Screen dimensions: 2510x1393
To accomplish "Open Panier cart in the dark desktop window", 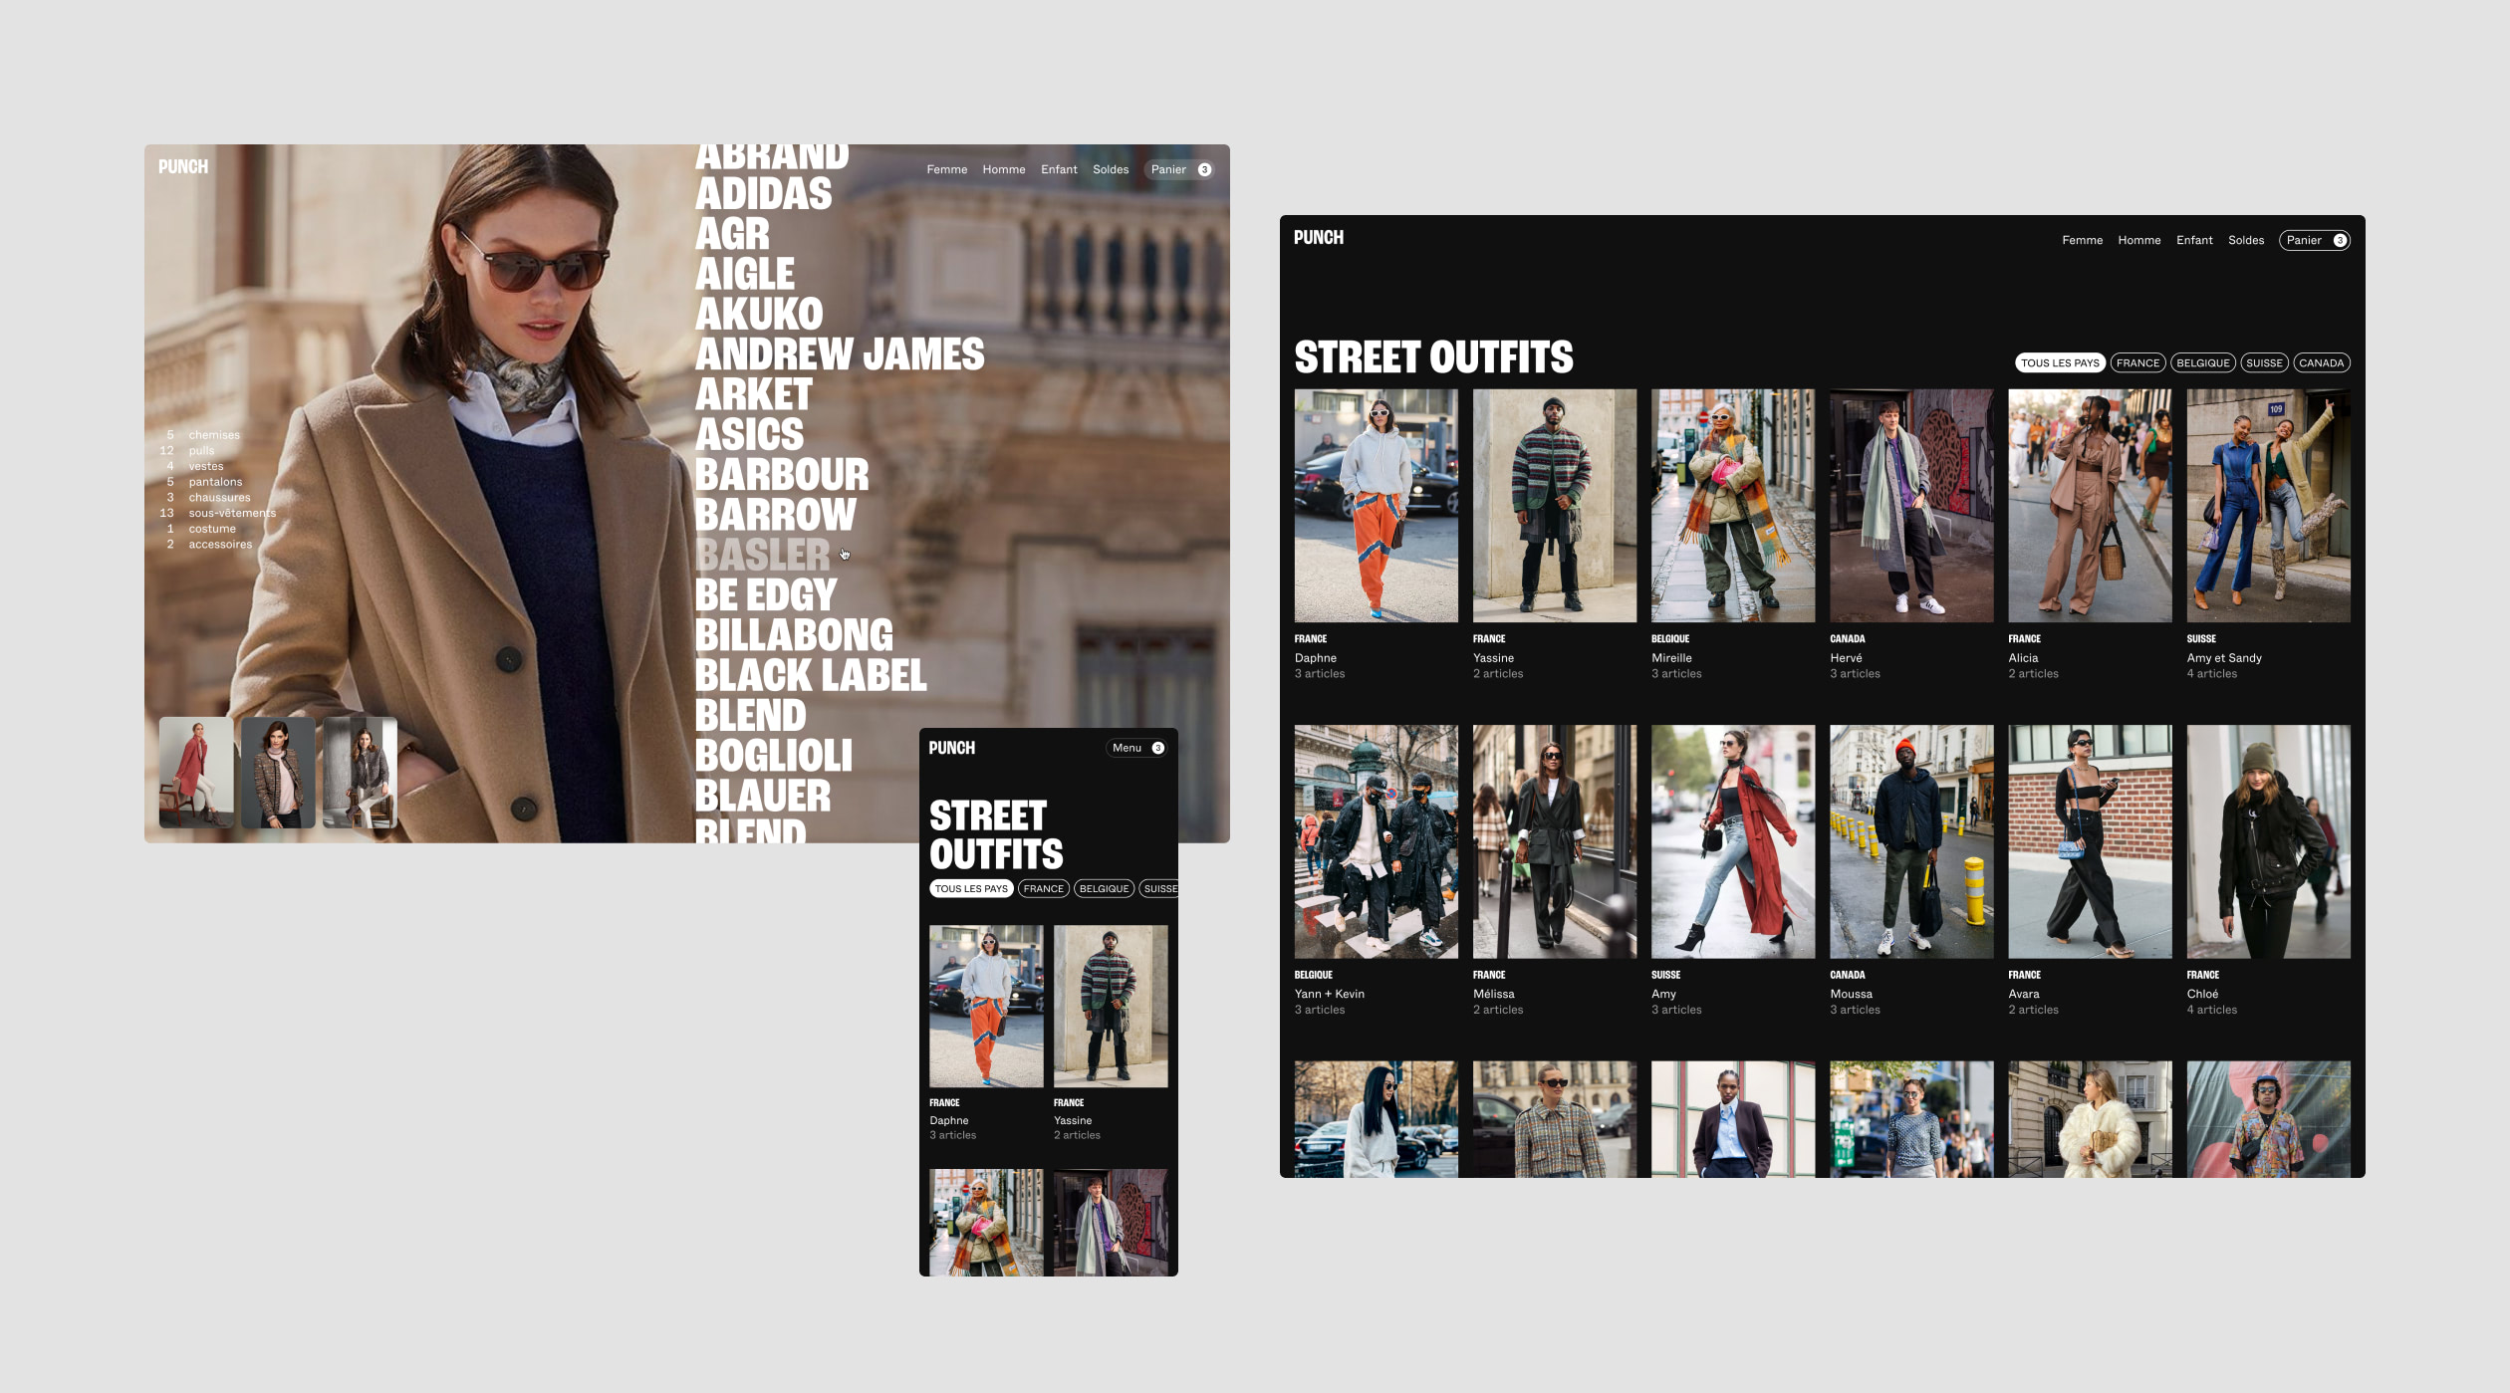I will coord(2314,240).
